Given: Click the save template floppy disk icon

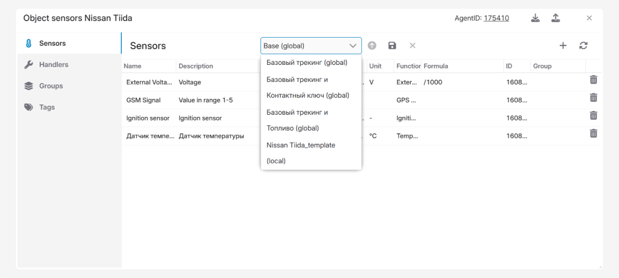Looking at the screenshot, I should click(x=392, y=46).
